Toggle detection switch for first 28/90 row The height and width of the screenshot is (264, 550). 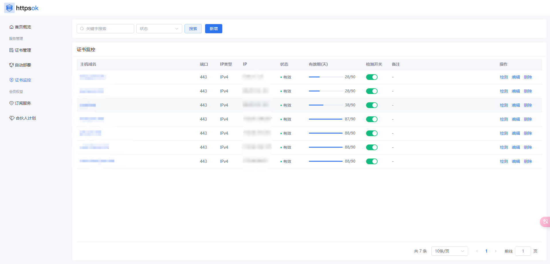372,77
